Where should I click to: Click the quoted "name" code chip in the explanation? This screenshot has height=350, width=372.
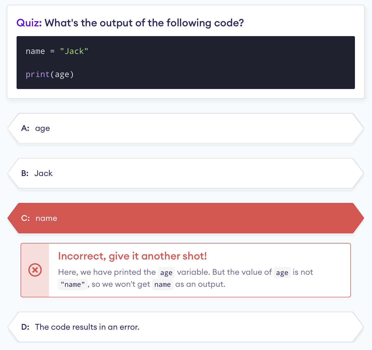coord(73,285)
